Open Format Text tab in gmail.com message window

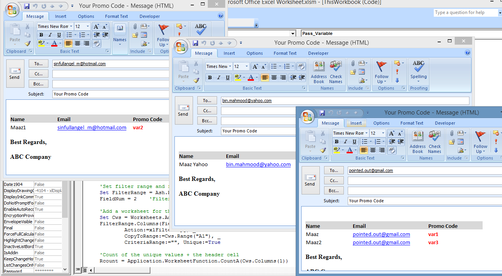[x=412, y=123]
